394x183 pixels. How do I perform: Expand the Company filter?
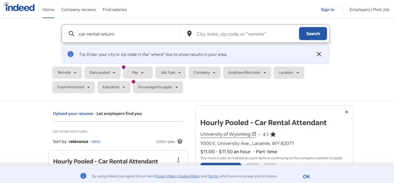pyautogui.click(x=205, y=73)
